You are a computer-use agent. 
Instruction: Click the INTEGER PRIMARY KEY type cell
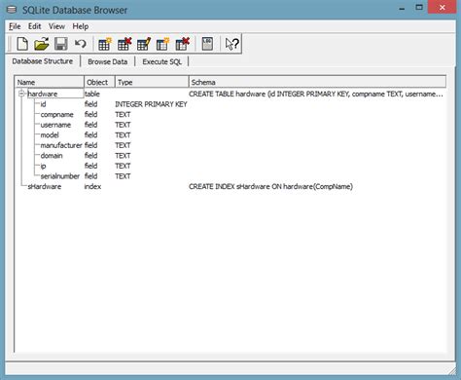(x=151, y=104)
